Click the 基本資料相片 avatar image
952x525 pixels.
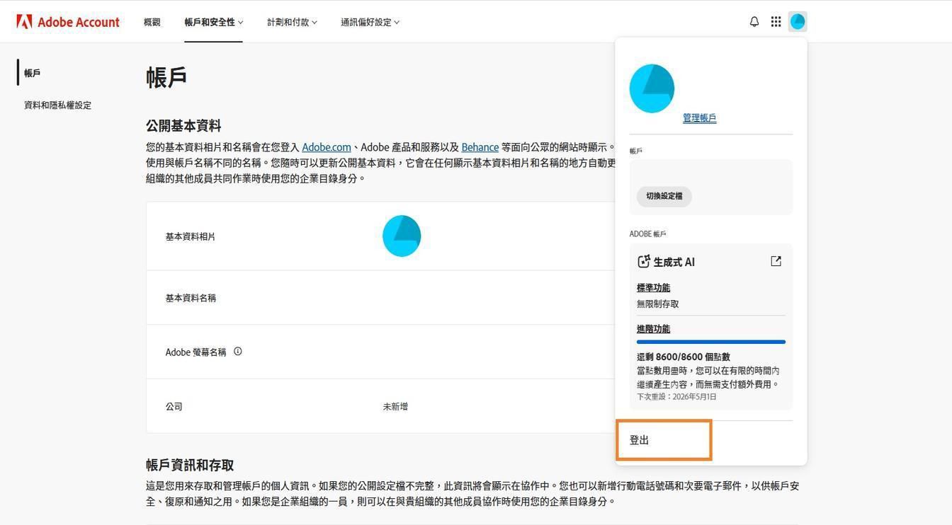pyautogui.click(x=402, y=236)
